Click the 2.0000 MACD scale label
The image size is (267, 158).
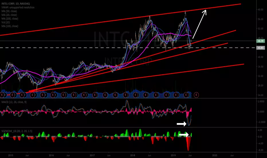261,101
